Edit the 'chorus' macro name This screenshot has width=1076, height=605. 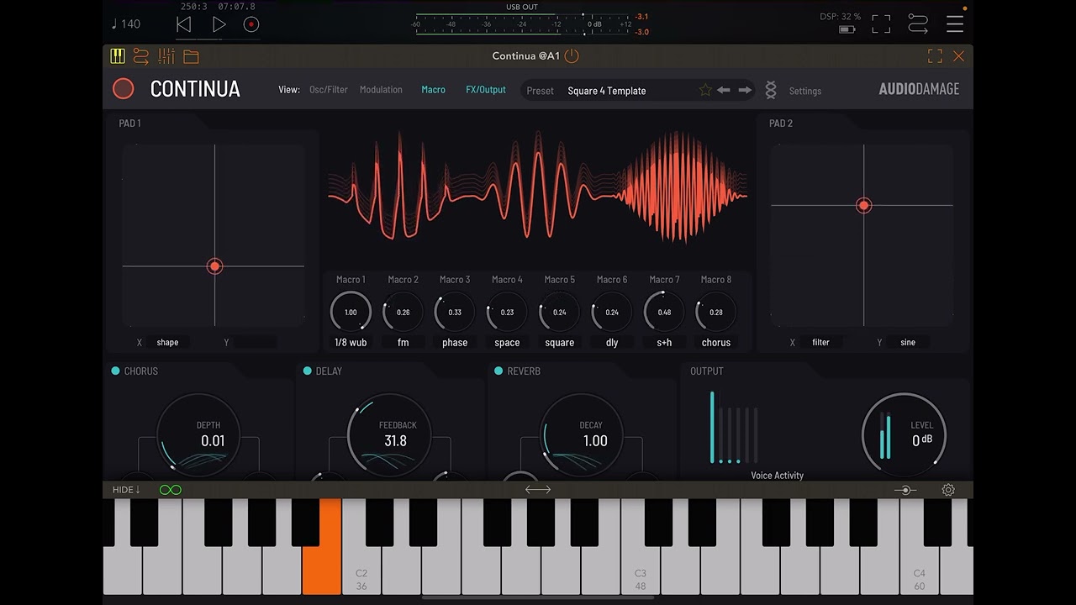(x=716, y=342)
